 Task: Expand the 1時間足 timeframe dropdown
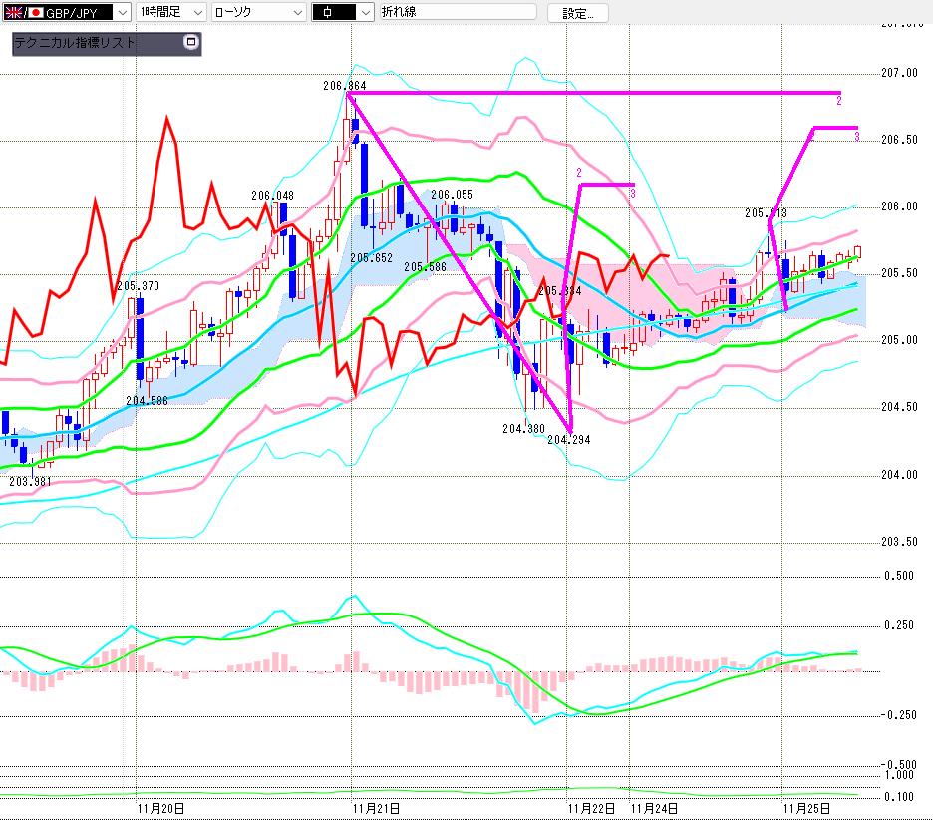click(x=196, y=12)
